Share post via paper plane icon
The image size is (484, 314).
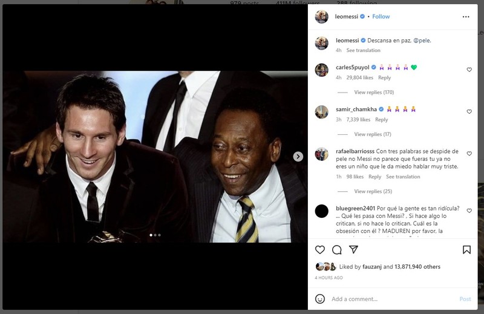[x=354, y=250]
